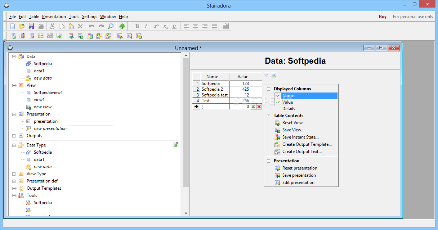Expand the Presentation def node
The width and height of the screenshot is (438, 230).
[x=14, y=181]
